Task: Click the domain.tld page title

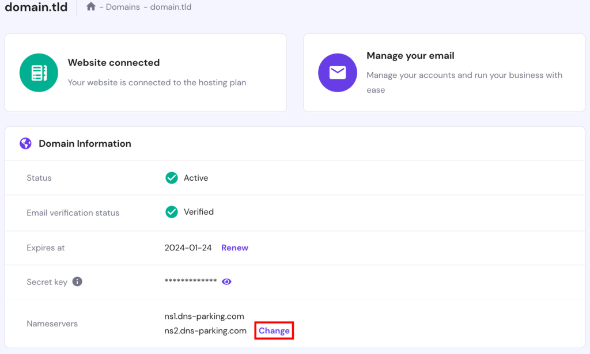Action: click(36, 7)
